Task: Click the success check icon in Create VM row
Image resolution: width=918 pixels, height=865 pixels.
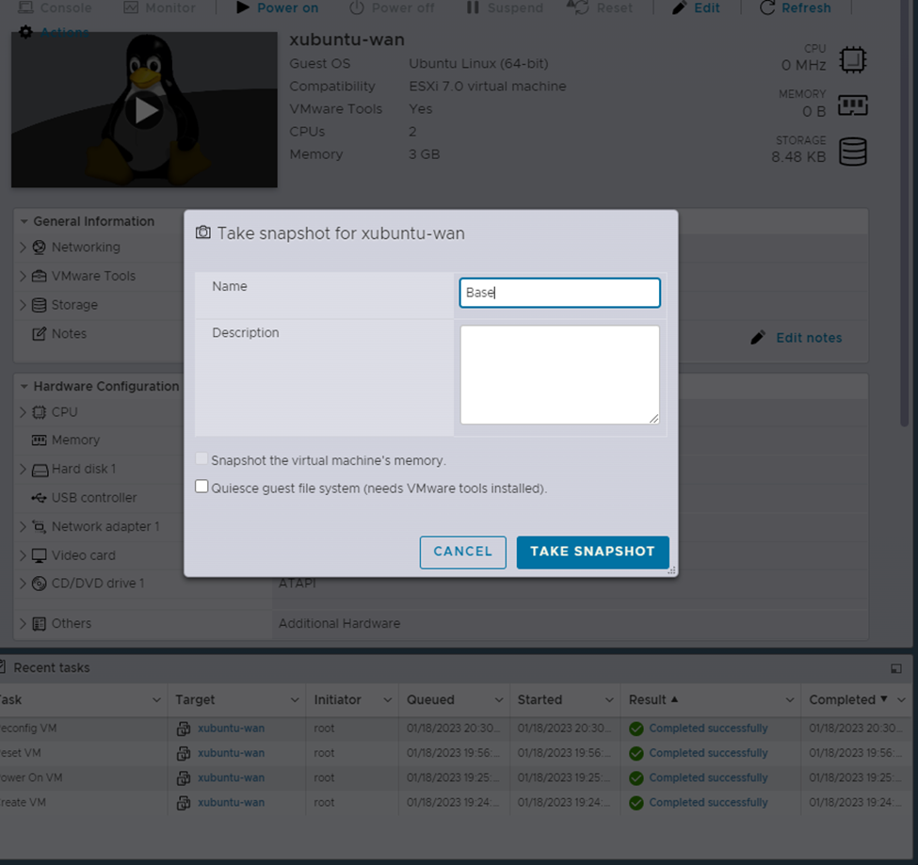Action: pos(636,803)
